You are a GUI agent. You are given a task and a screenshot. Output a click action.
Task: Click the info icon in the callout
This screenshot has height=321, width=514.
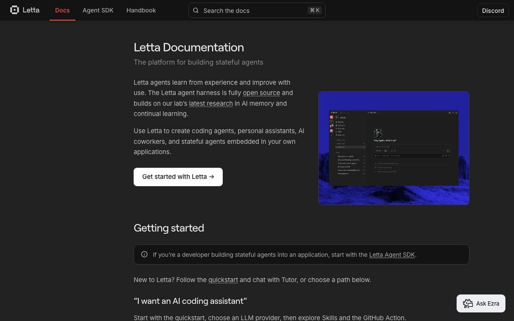pyautogui.click(x=144, y=254)
